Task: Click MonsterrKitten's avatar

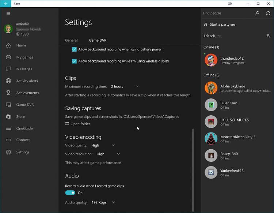Action: pyautogui.click(x=211, y=139)
